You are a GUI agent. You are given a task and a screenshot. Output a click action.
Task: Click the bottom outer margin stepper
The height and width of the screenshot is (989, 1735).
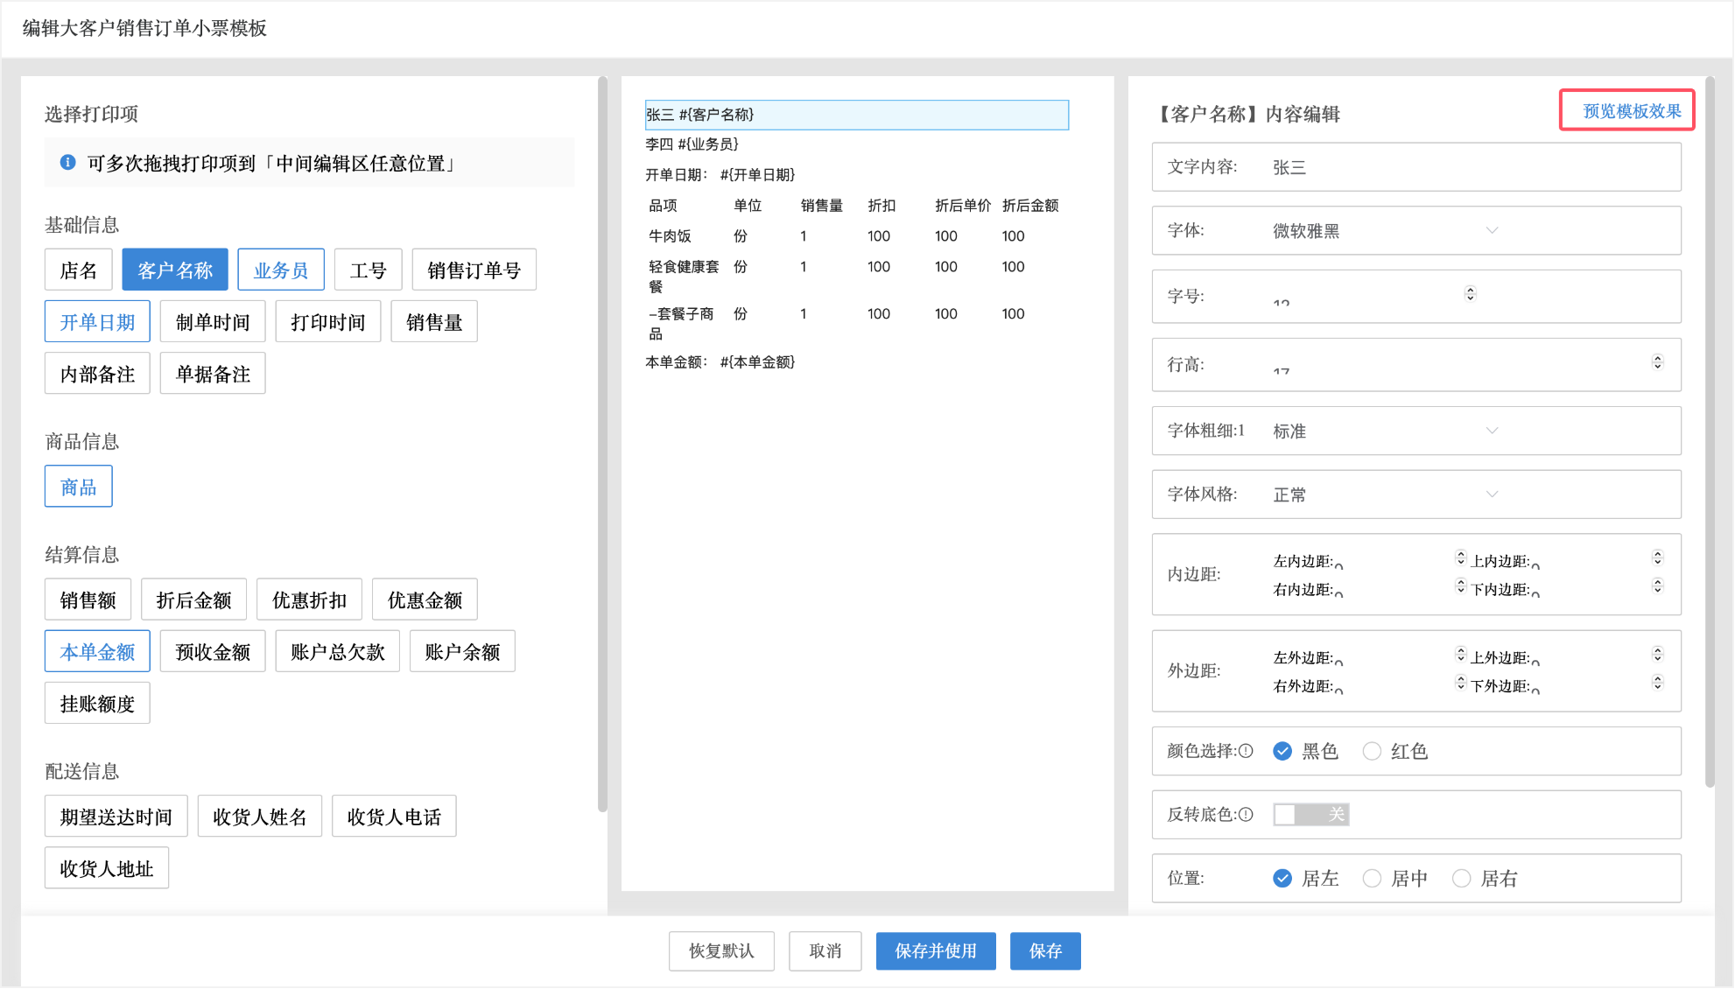click(x=1657, y=683)
